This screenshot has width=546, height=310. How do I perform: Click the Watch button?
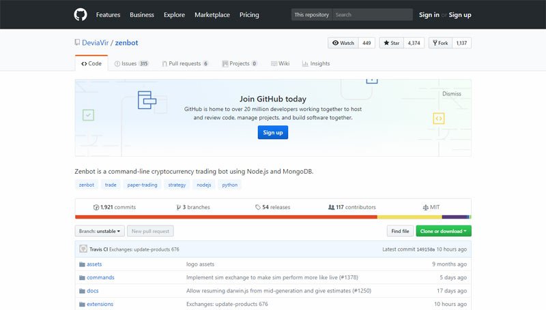click(343, 43)
